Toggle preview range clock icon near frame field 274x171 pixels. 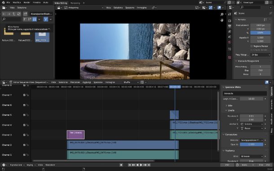click(x=237, y=165)
